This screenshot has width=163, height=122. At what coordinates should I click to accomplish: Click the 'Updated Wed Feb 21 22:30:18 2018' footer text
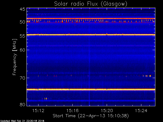click(x=22, y=121)
